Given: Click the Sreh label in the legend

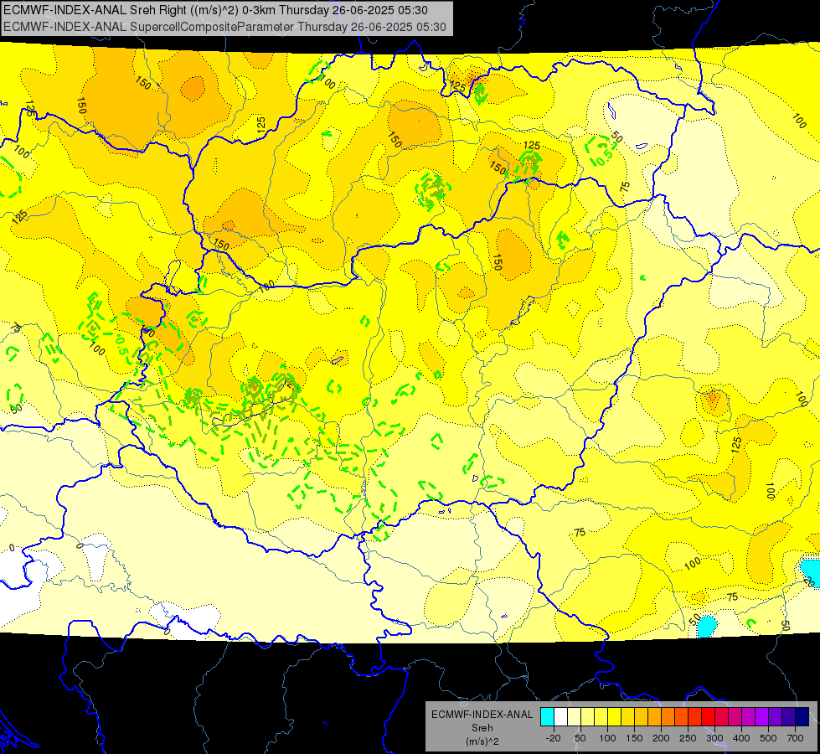Looking at the screenshot, I should pos(482,728).
